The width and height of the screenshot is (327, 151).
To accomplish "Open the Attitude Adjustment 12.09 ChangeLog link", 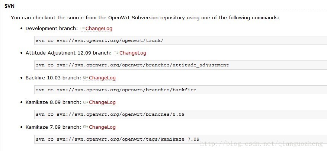I will (x=133, y=53).
